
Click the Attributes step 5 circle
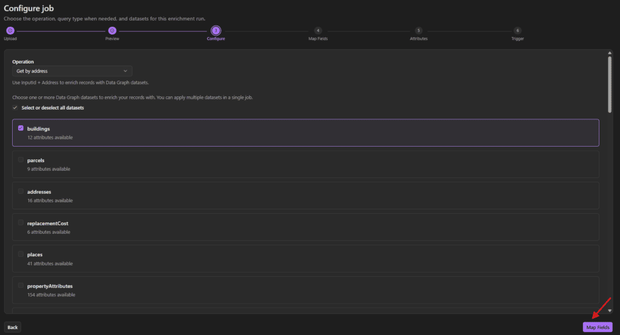click(419, 30)
